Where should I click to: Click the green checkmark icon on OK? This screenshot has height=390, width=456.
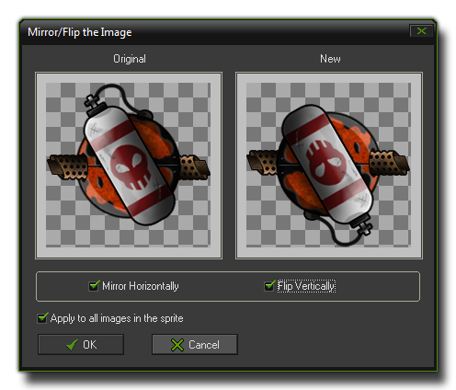[73, 345]
